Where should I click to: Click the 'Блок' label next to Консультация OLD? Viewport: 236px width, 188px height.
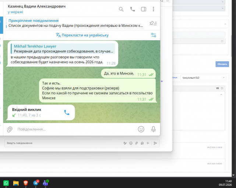175,77
